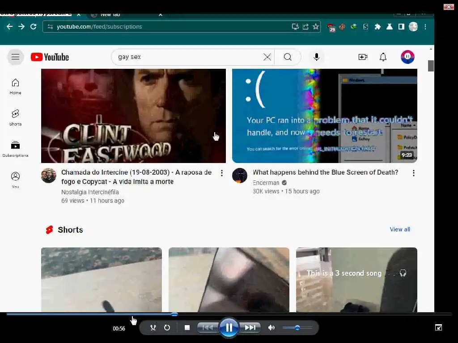Open the notifications bell

tap(383, 57)
